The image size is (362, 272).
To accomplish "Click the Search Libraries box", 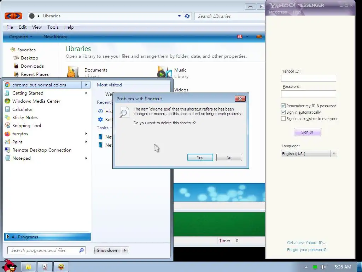I will [x=230, y=16].
